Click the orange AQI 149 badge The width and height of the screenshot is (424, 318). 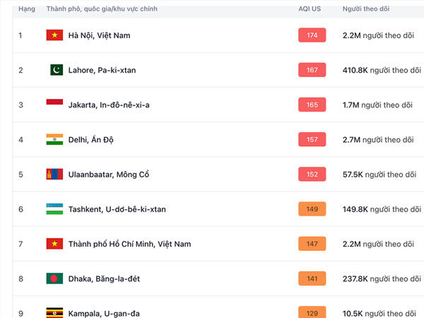click(312, 209)
